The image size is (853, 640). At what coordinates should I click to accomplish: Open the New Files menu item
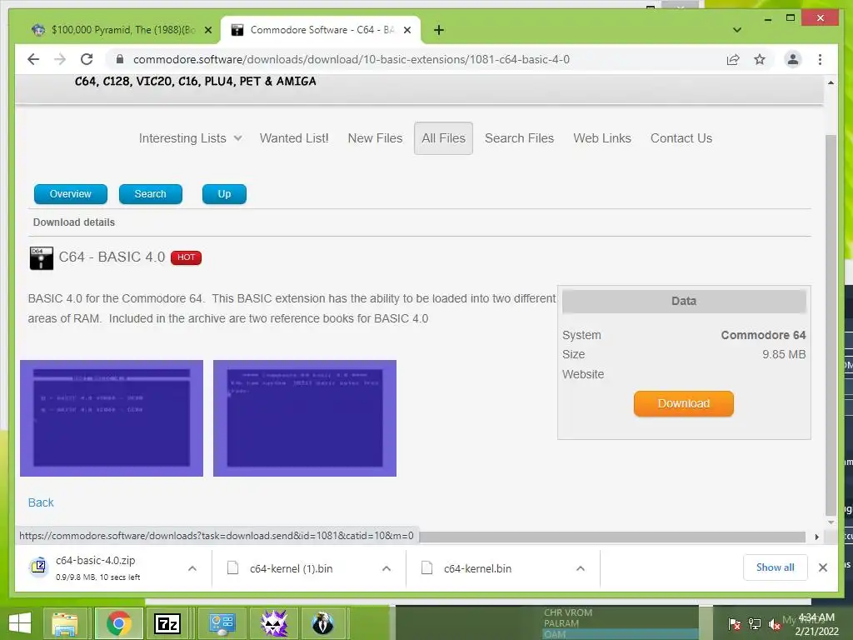pos(375,138)
